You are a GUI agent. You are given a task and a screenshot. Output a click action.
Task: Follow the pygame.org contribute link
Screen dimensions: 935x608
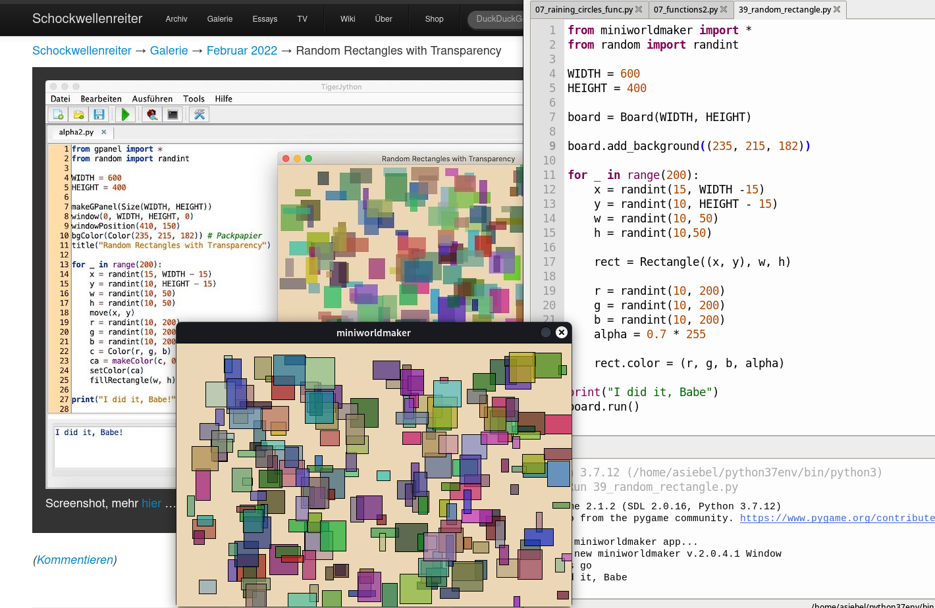(837, 518)
